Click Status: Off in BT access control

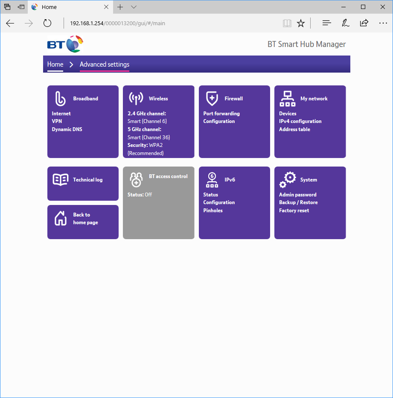point(140,195)
